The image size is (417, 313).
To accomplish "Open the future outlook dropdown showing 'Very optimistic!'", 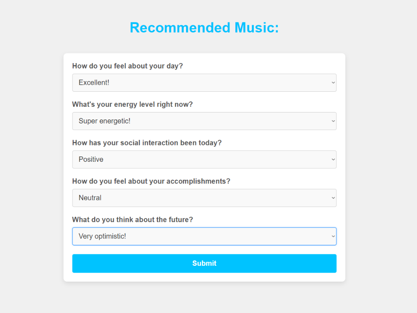I will (x=204, y=236).
